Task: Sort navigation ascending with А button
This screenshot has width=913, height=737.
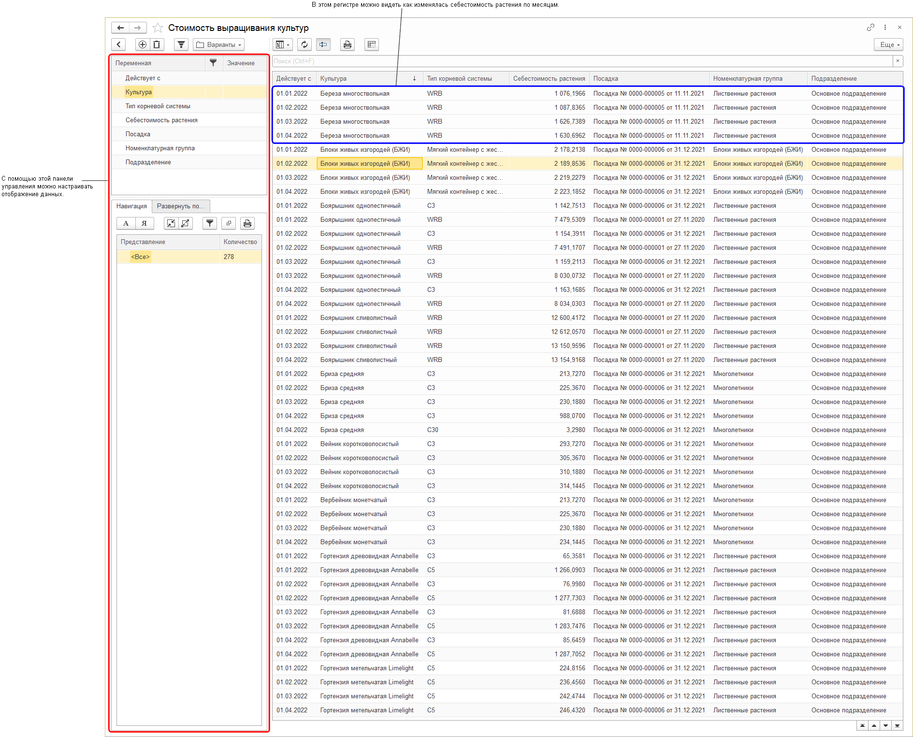Action: point(126,223)
